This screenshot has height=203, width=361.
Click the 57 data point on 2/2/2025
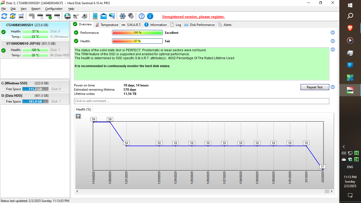(323, 167)
